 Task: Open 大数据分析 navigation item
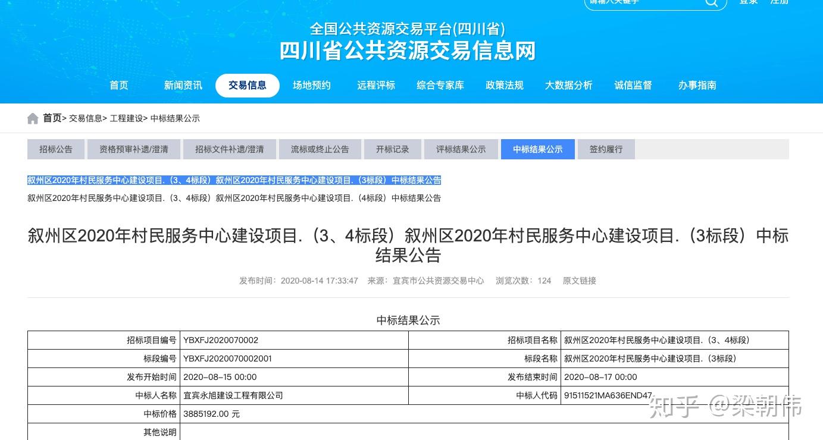(x=569, y=86)
